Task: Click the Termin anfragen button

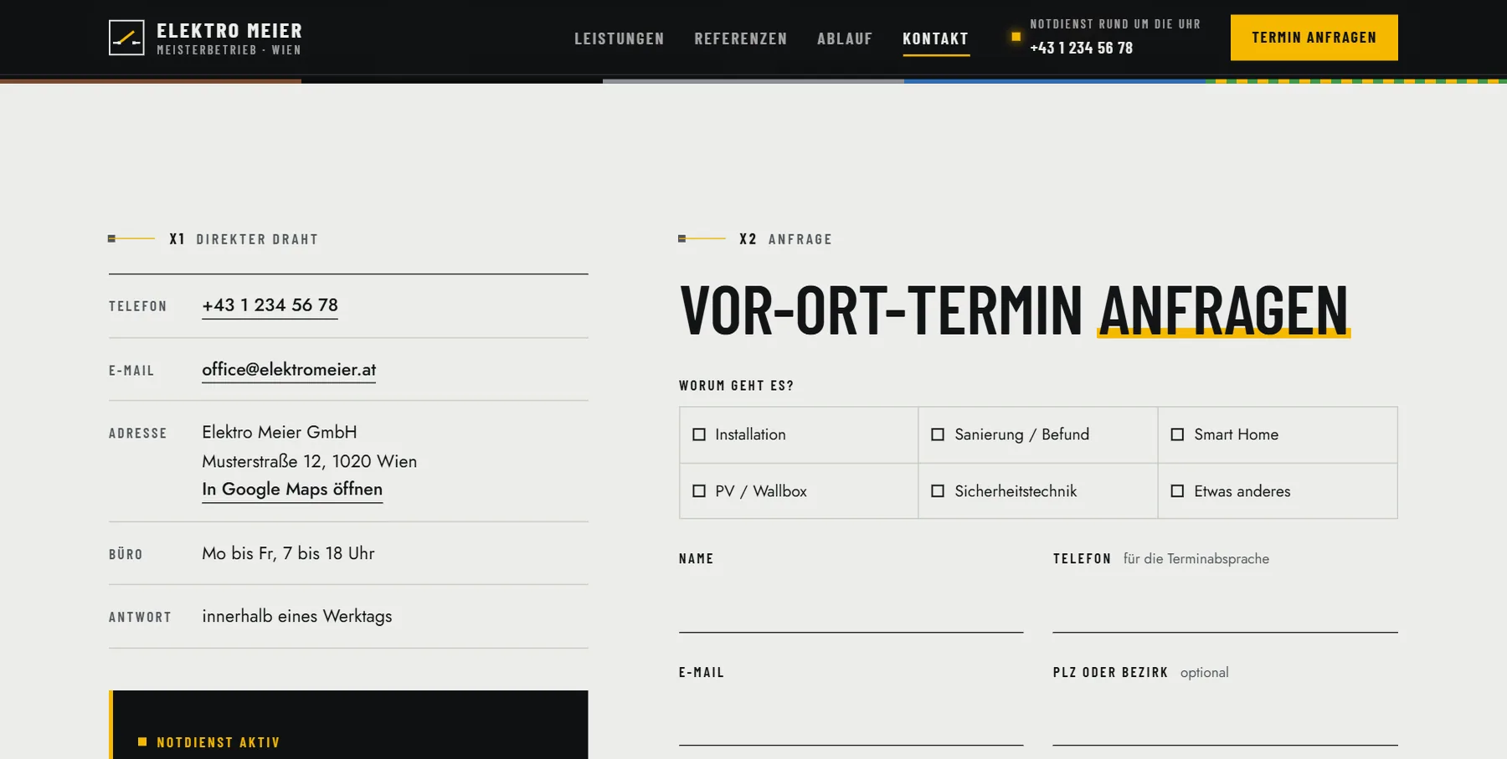Action: (1314, 38)
